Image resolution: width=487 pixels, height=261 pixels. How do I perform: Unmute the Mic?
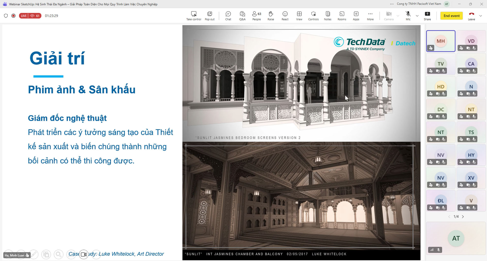(x=408, y=16)
